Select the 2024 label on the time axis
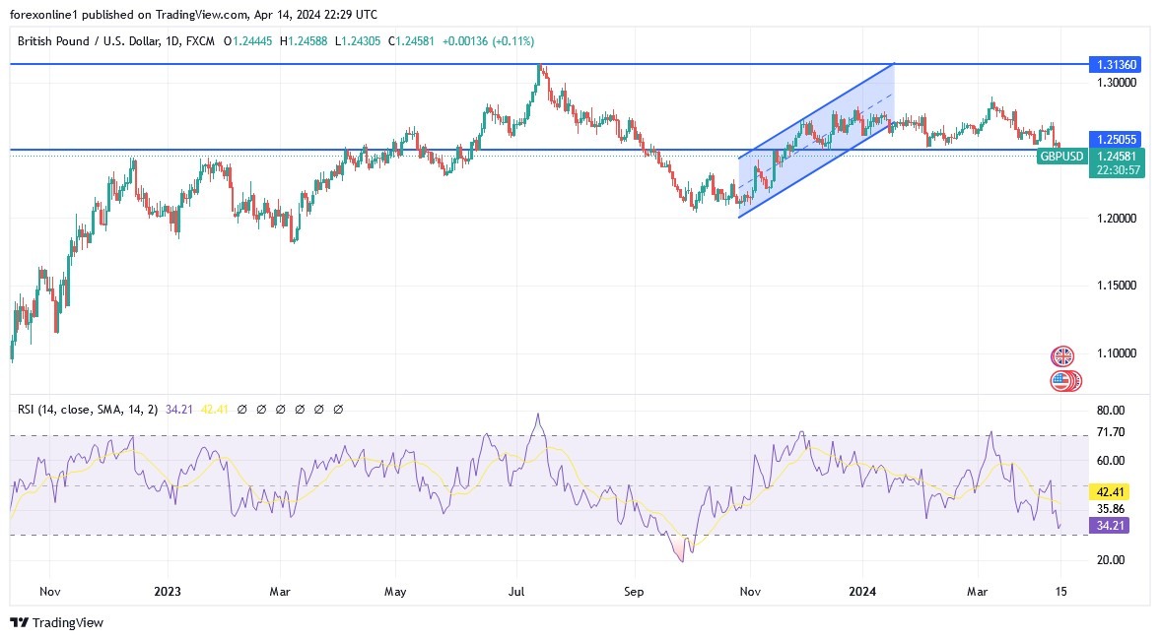The width and height of the screenshot is (1160, 640). [862, 592]
